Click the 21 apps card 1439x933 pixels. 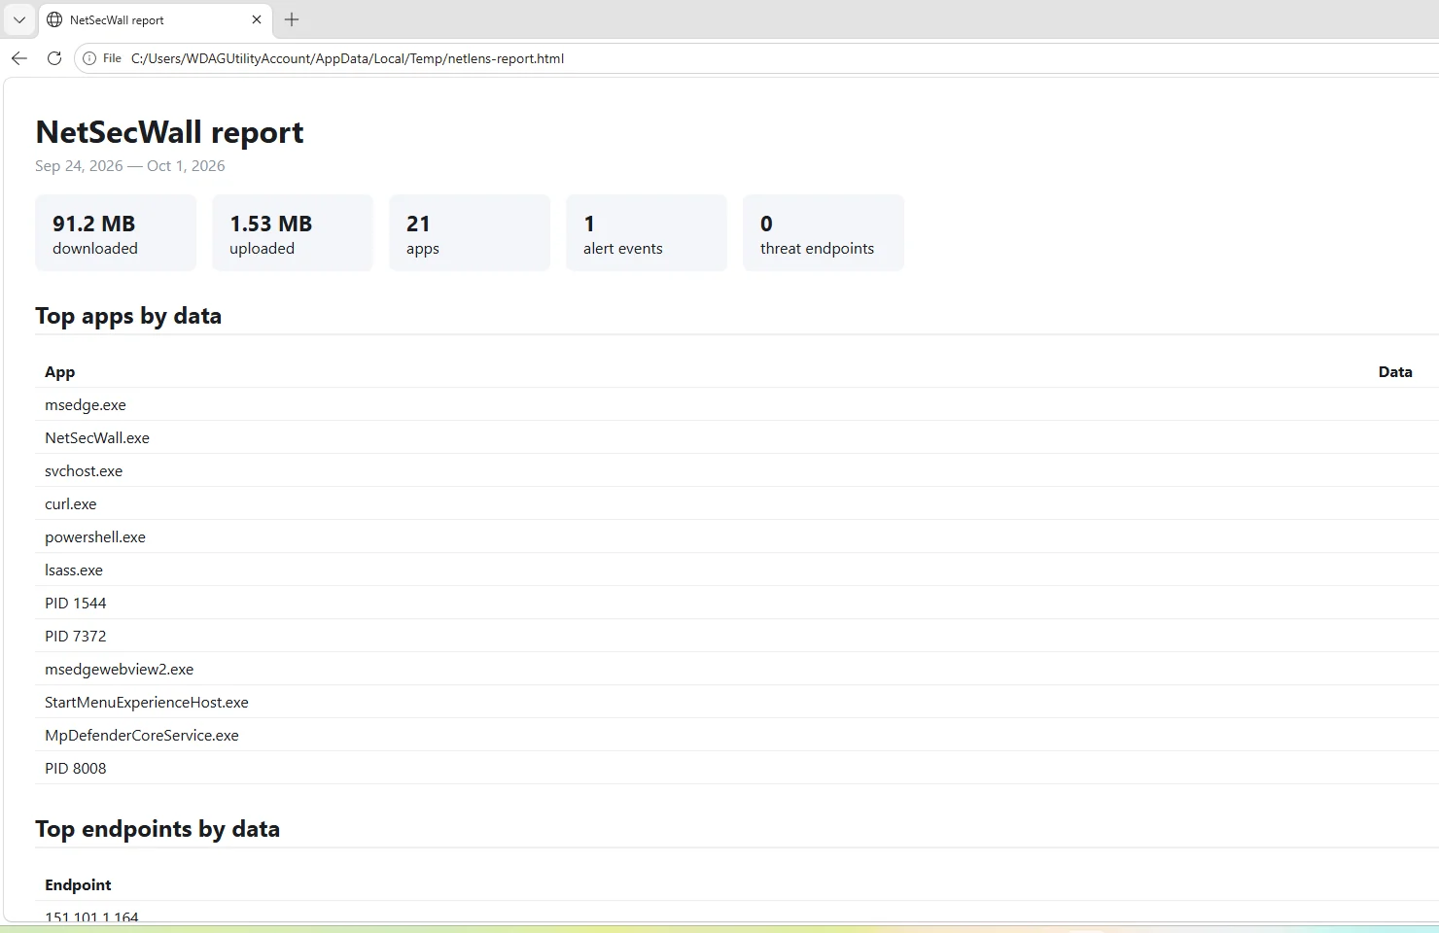coord(470,233)
